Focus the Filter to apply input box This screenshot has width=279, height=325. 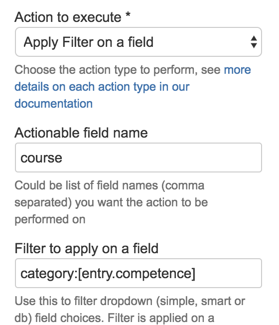click(139, 273)
